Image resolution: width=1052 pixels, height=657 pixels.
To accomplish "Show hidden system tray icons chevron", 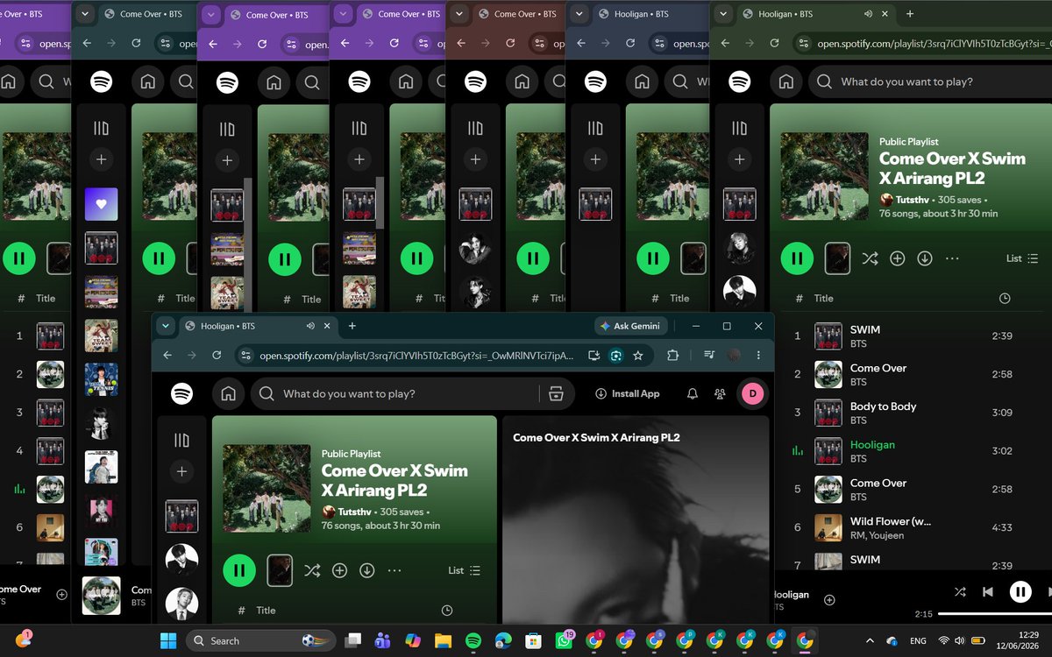I will (870, 640).
